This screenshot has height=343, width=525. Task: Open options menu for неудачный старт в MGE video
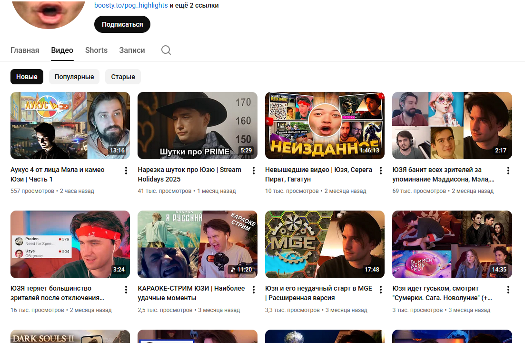[381, 290]
